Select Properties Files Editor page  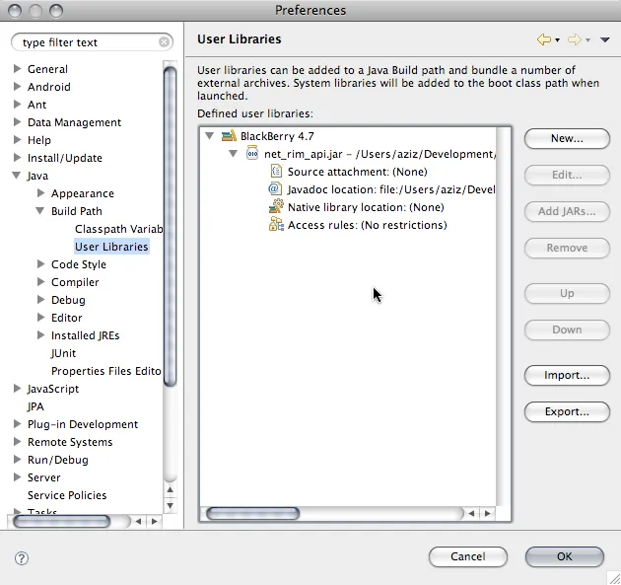[x=106, y=371]
